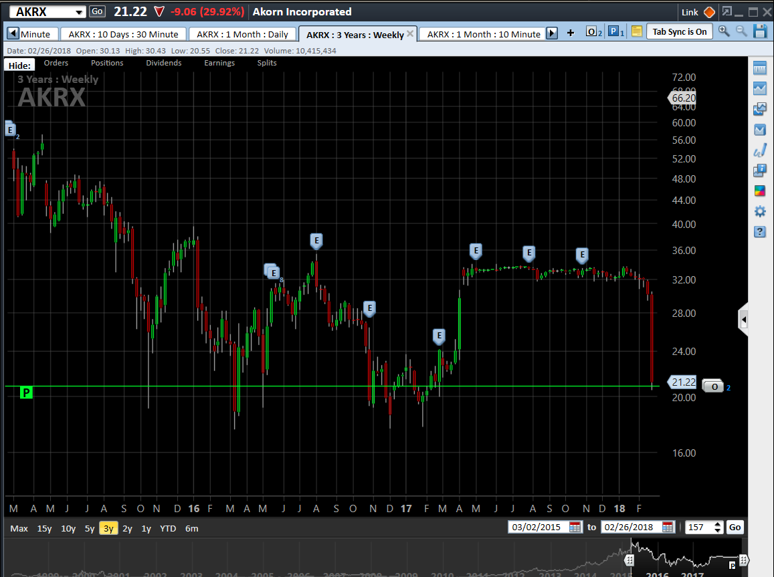Click the green P position marker on chart
Viewport: 774px width, 577px height.
26,392
